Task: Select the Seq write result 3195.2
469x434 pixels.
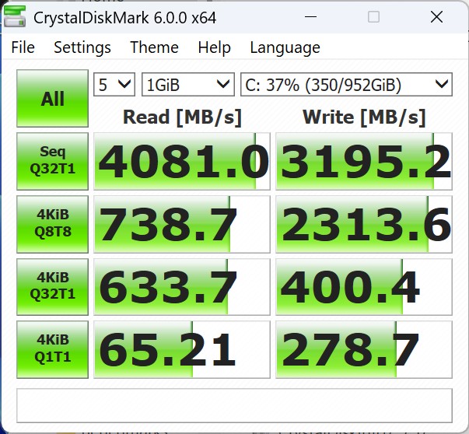Action: pos(364,161)
